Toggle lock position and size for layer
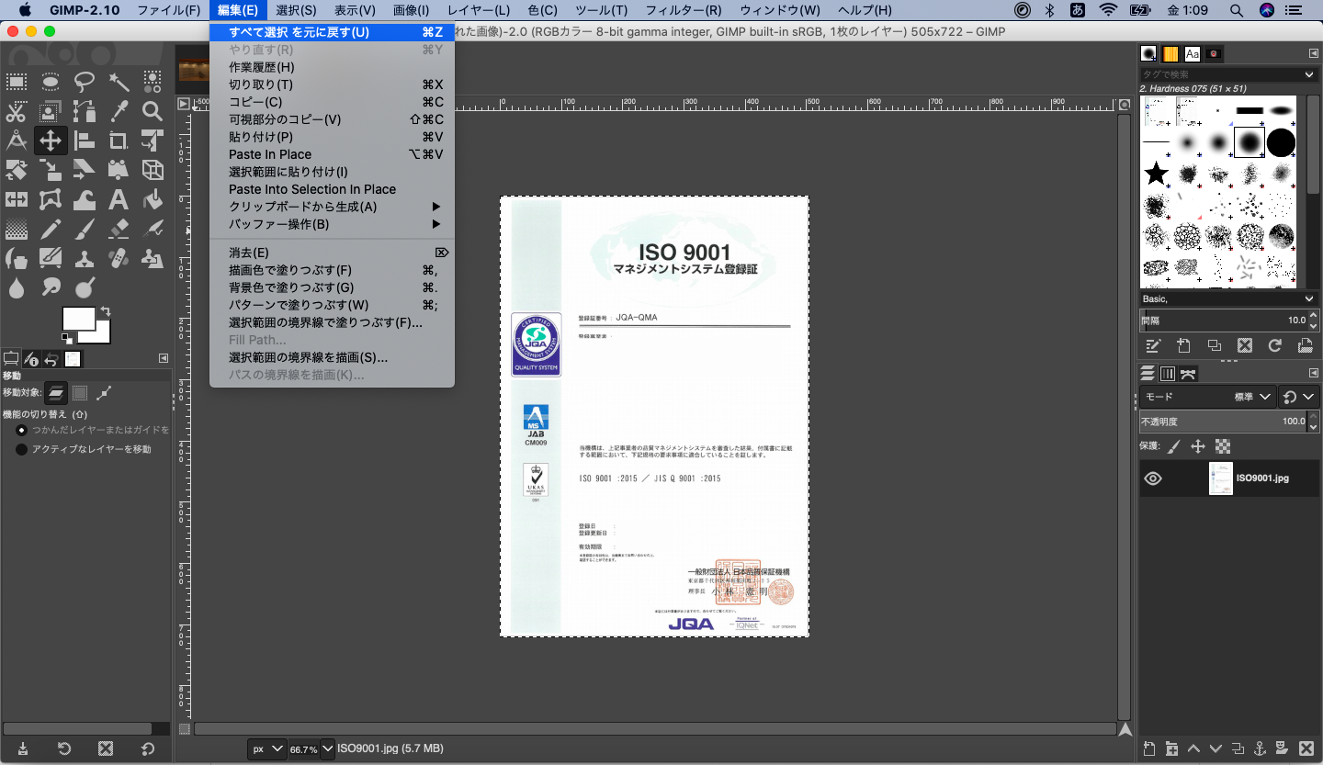 [x=1198, y=446]
